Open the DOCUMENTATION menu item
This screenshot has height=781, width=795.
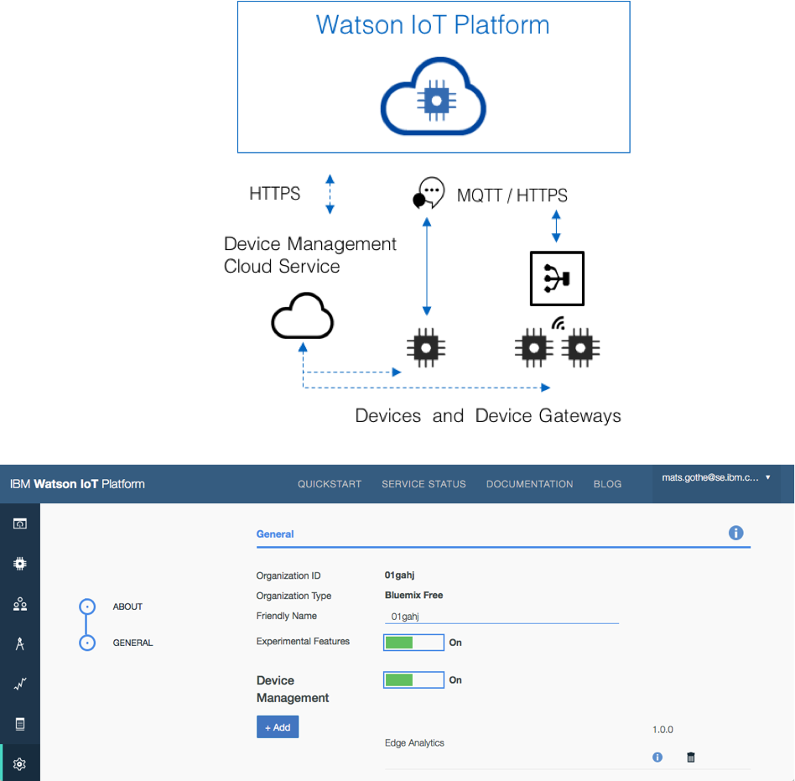coord(530,484)
